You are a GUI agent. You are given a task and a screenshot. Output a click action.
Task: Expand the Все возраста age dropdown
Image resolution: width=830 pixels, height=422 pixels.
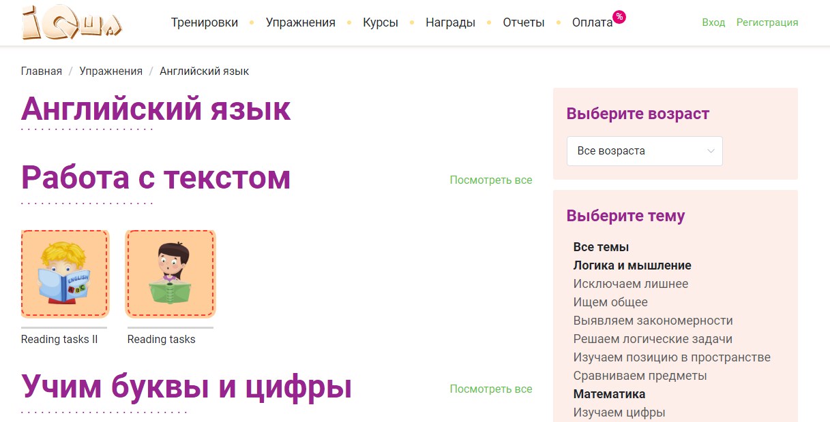(x=644, y=151)
